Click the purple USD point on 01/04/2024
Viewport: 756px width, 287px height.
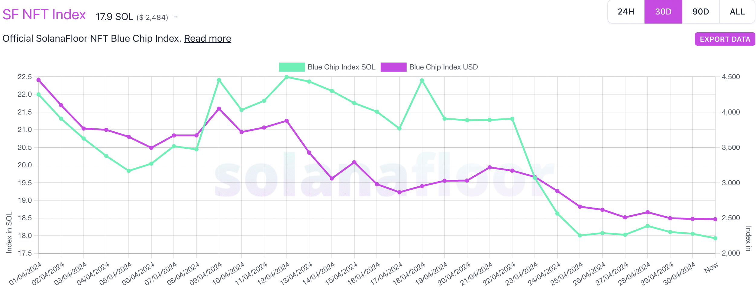point(39,80)
